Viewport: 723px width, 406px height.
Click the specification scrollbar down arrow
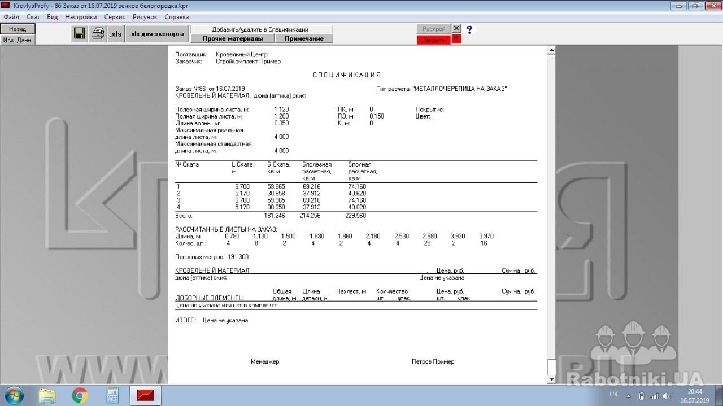point(551,379)
